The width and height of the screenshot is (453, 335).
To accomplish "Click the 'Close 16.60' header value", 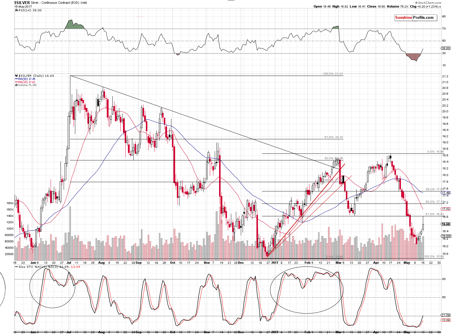I will (x=376, y=6).
